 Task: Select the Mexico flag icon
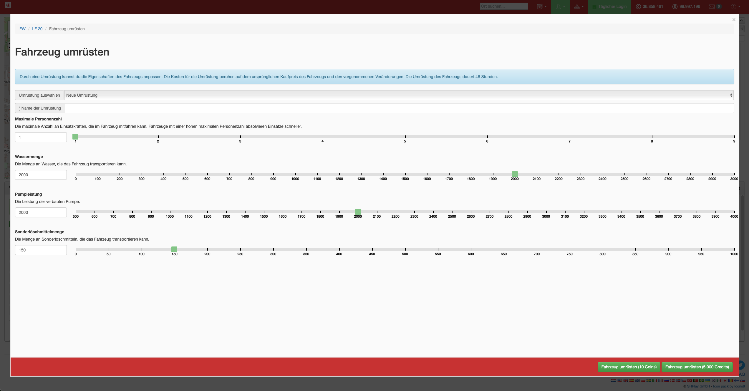coord(719,380)
